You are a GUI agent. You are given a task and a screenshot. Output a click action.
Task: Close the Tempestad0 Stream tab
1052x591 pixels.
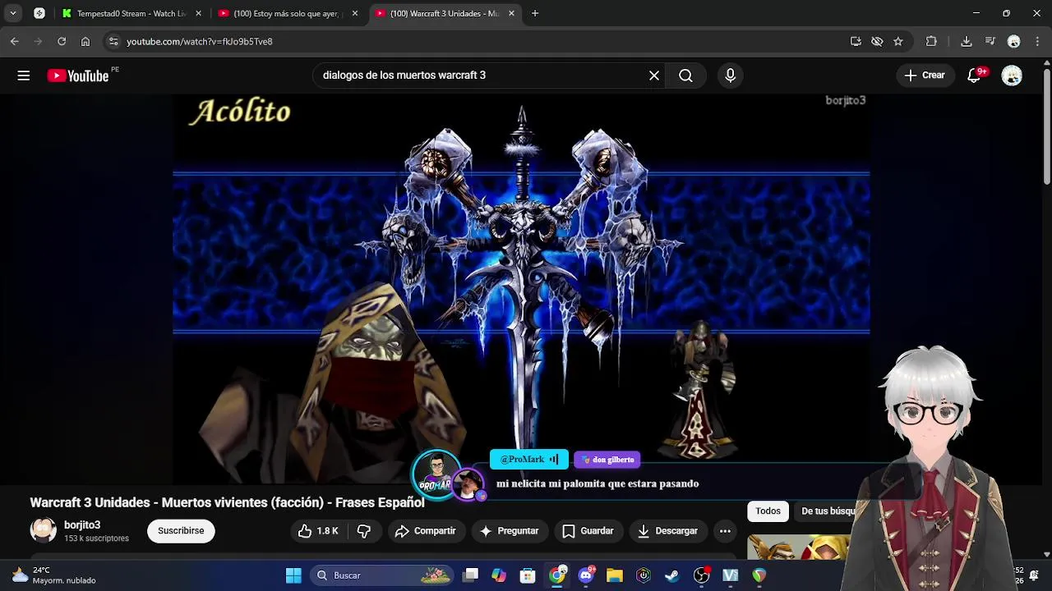click(198, 13)
